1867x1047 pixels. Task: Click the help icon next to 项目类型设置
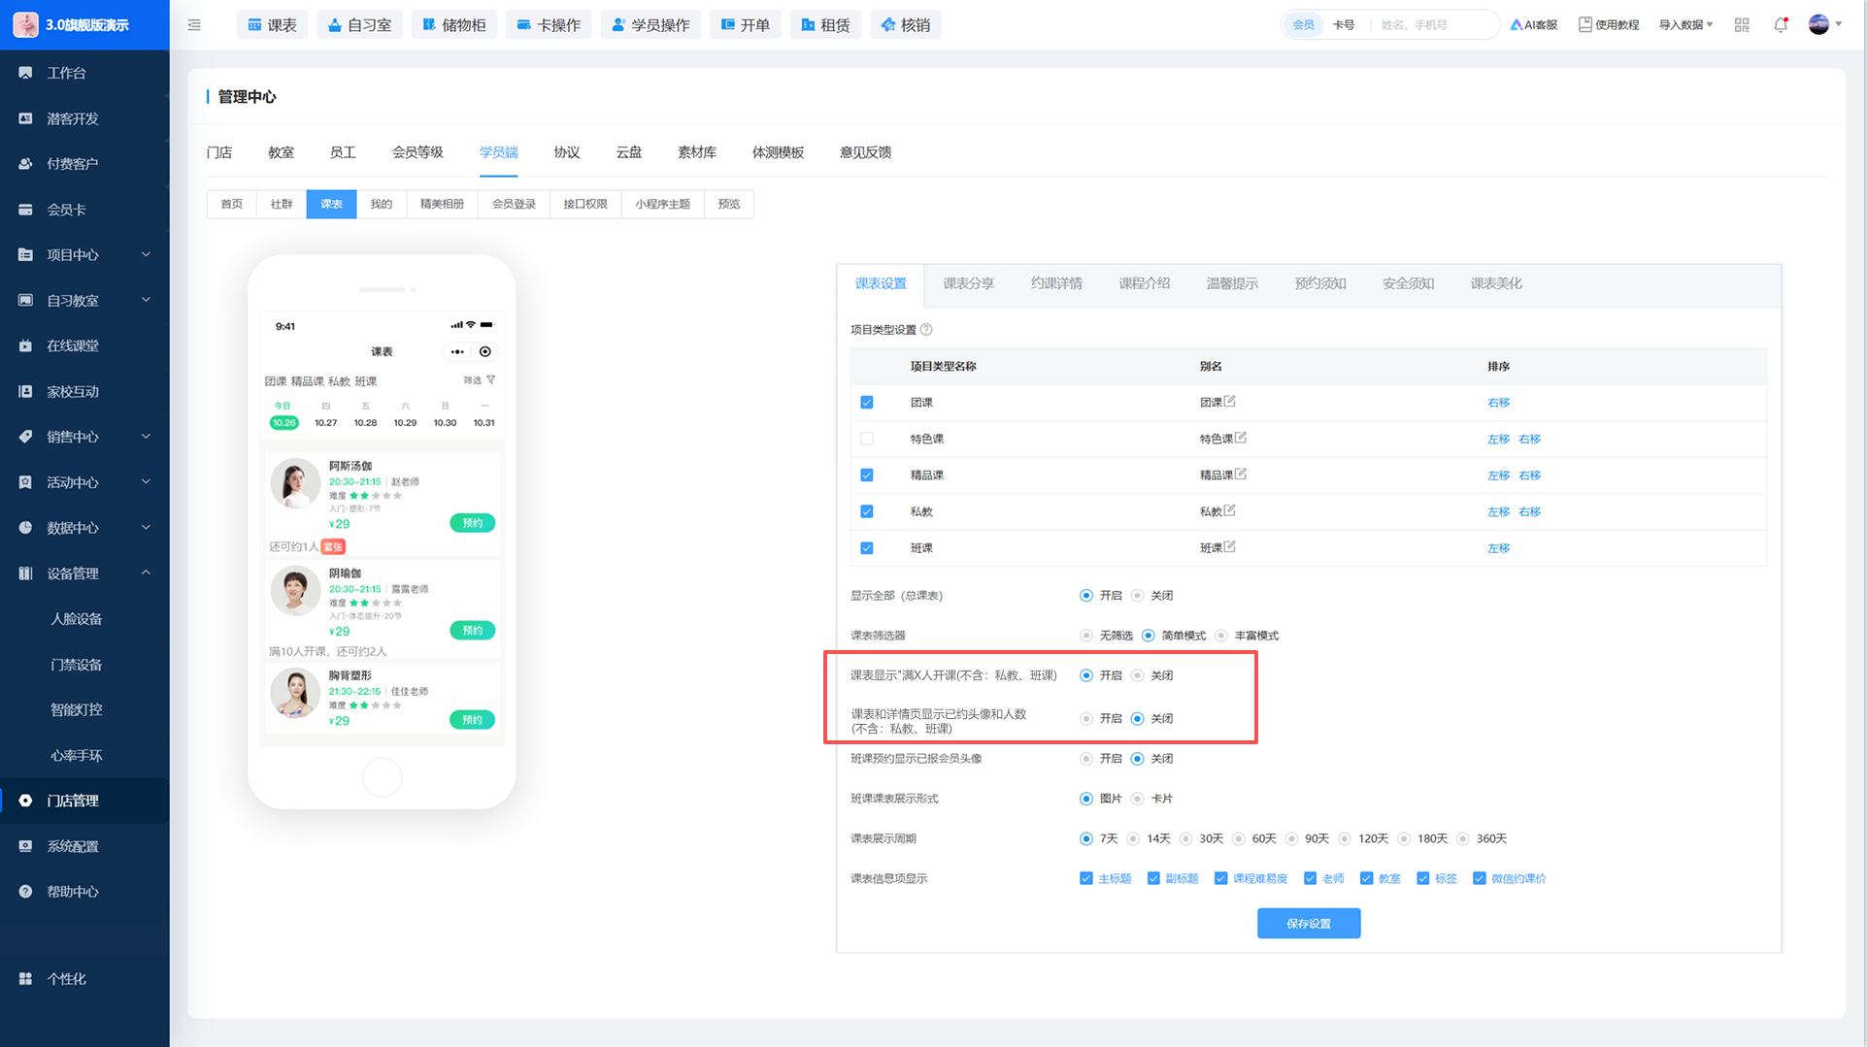926,330
